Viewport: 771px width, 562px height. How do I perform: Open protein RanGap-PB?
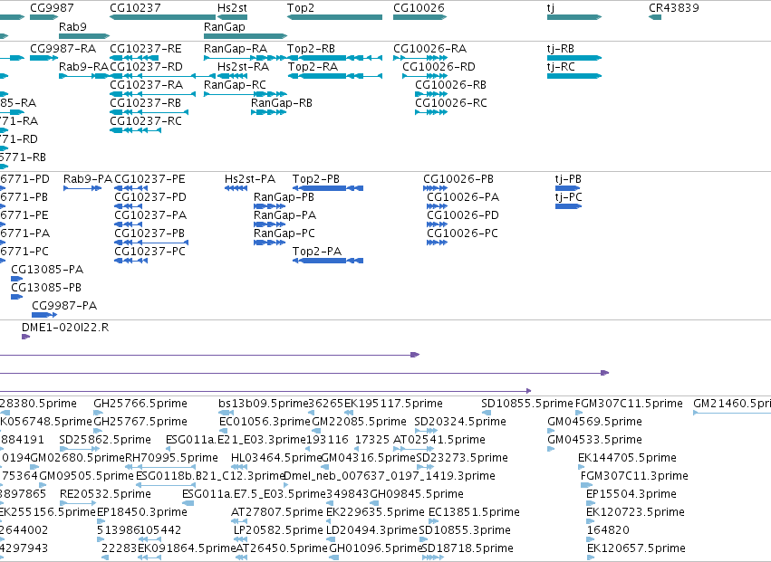284,197
